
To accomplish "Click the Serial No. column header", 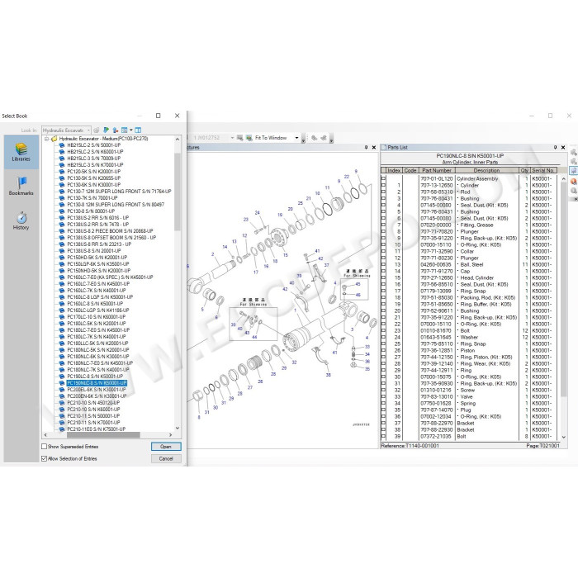I will [543, 170].
